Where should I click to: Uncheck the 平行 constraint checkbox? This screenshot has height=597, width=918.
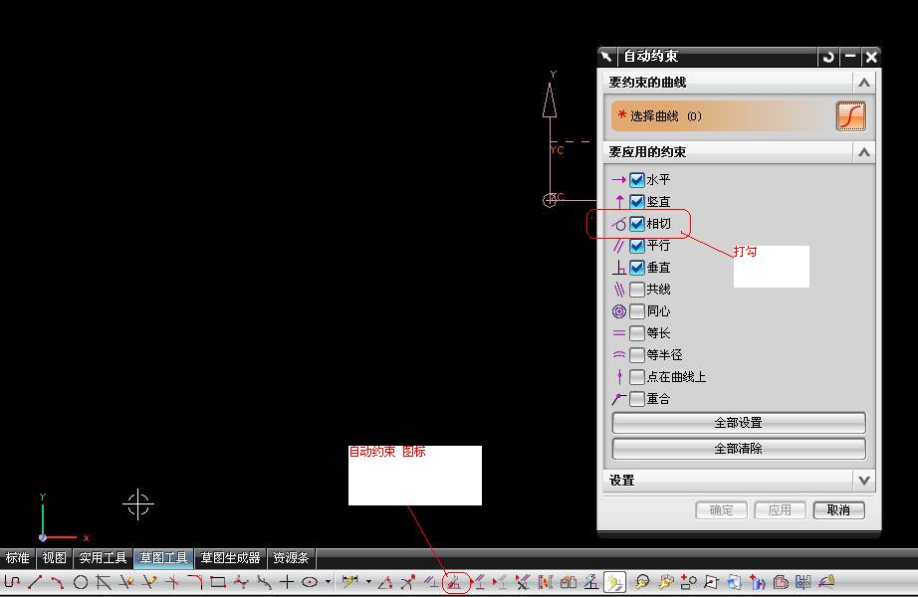click(637, 245)
